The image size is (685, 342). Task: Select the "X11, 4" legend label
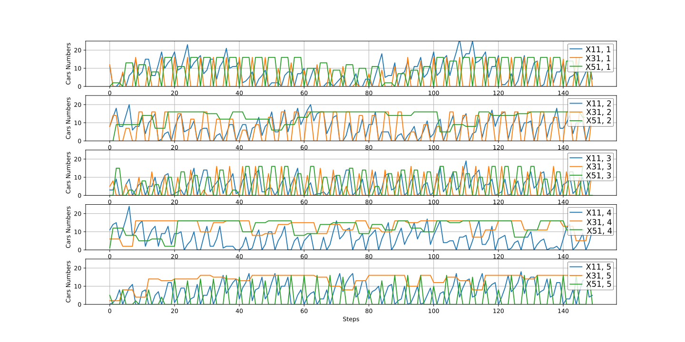(x=598, y=212)
